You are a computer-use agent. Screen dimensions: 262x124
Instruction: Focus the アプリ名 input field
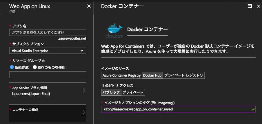tap(48, 32)
